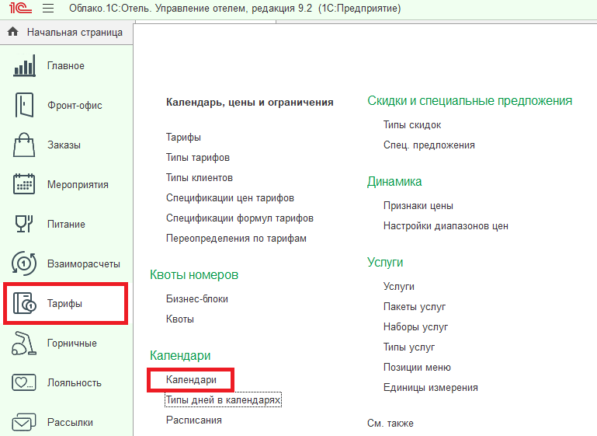Viewport: 597px width, 436px height.
Task: Click the Скидки и специальные предложения heading
Action: (x=470, y=100)
